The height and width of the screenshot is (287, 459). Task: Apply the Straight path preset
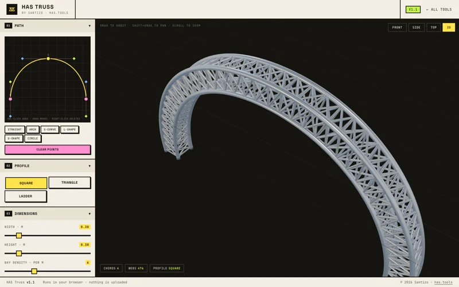pos(15,130)
